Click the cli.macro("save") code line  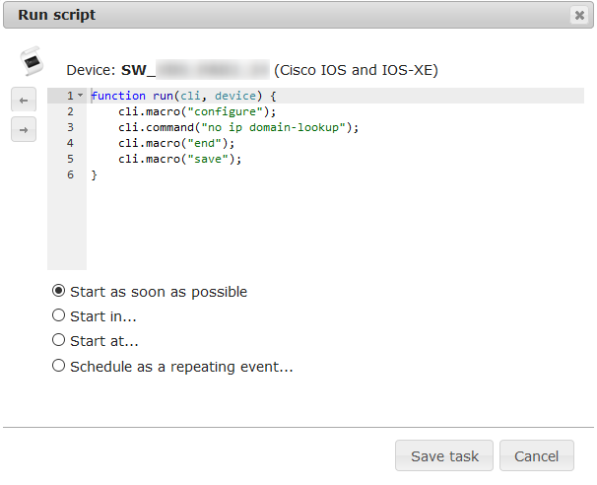tap(179, 159)
